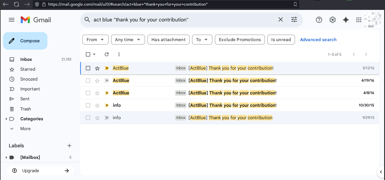
Task: Open the Sent folder
Action: pyautogui.click(x=25, y=99)
